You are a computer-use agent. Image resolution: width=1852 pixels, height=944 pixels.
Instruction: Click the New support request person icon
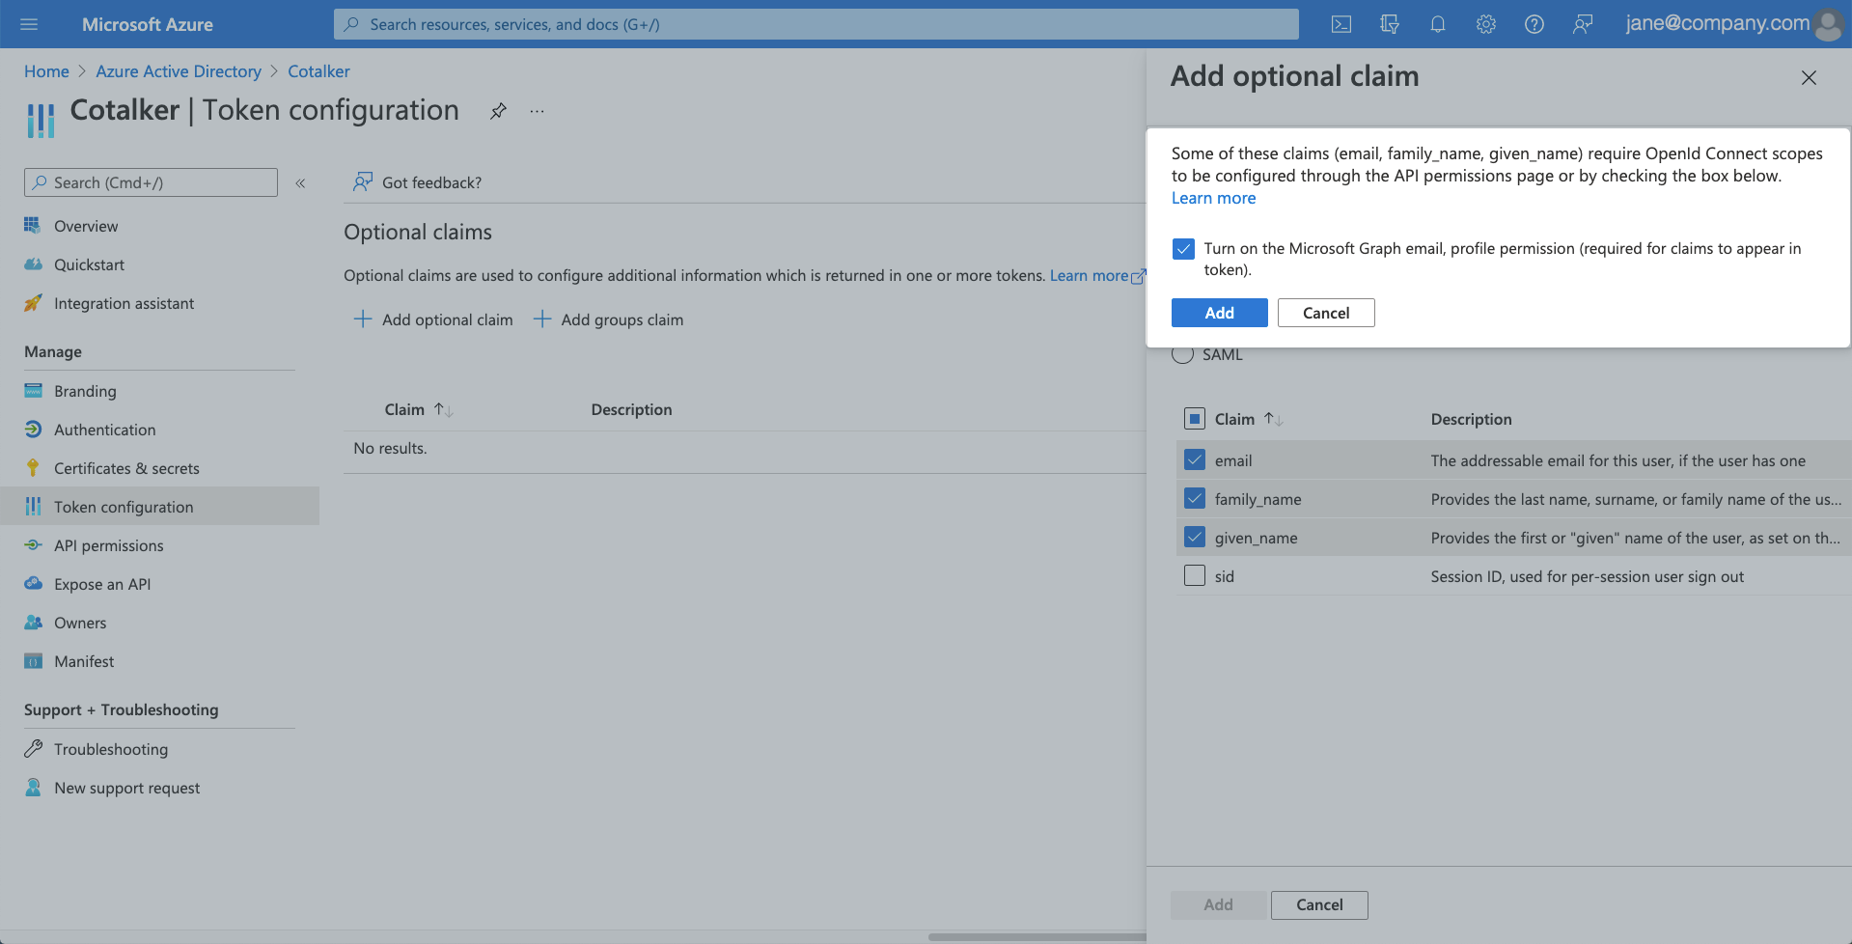coord(33,787)
